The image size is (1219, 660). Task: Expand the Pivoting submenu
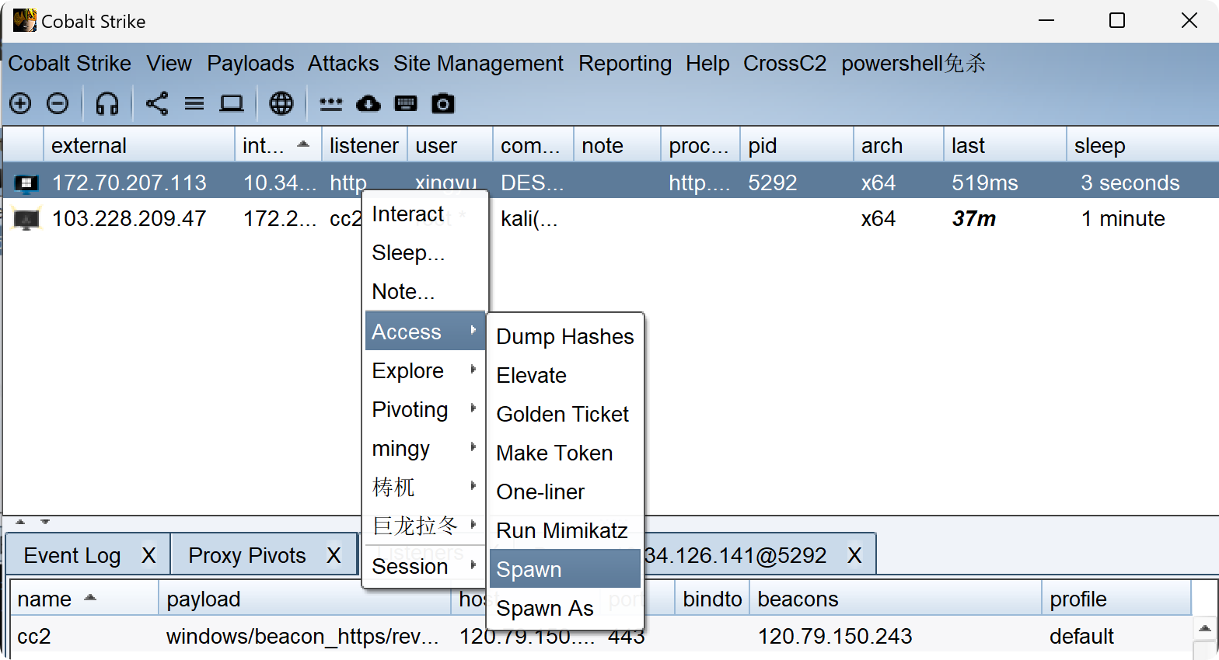pyautogui.click(x=425, y=409)
